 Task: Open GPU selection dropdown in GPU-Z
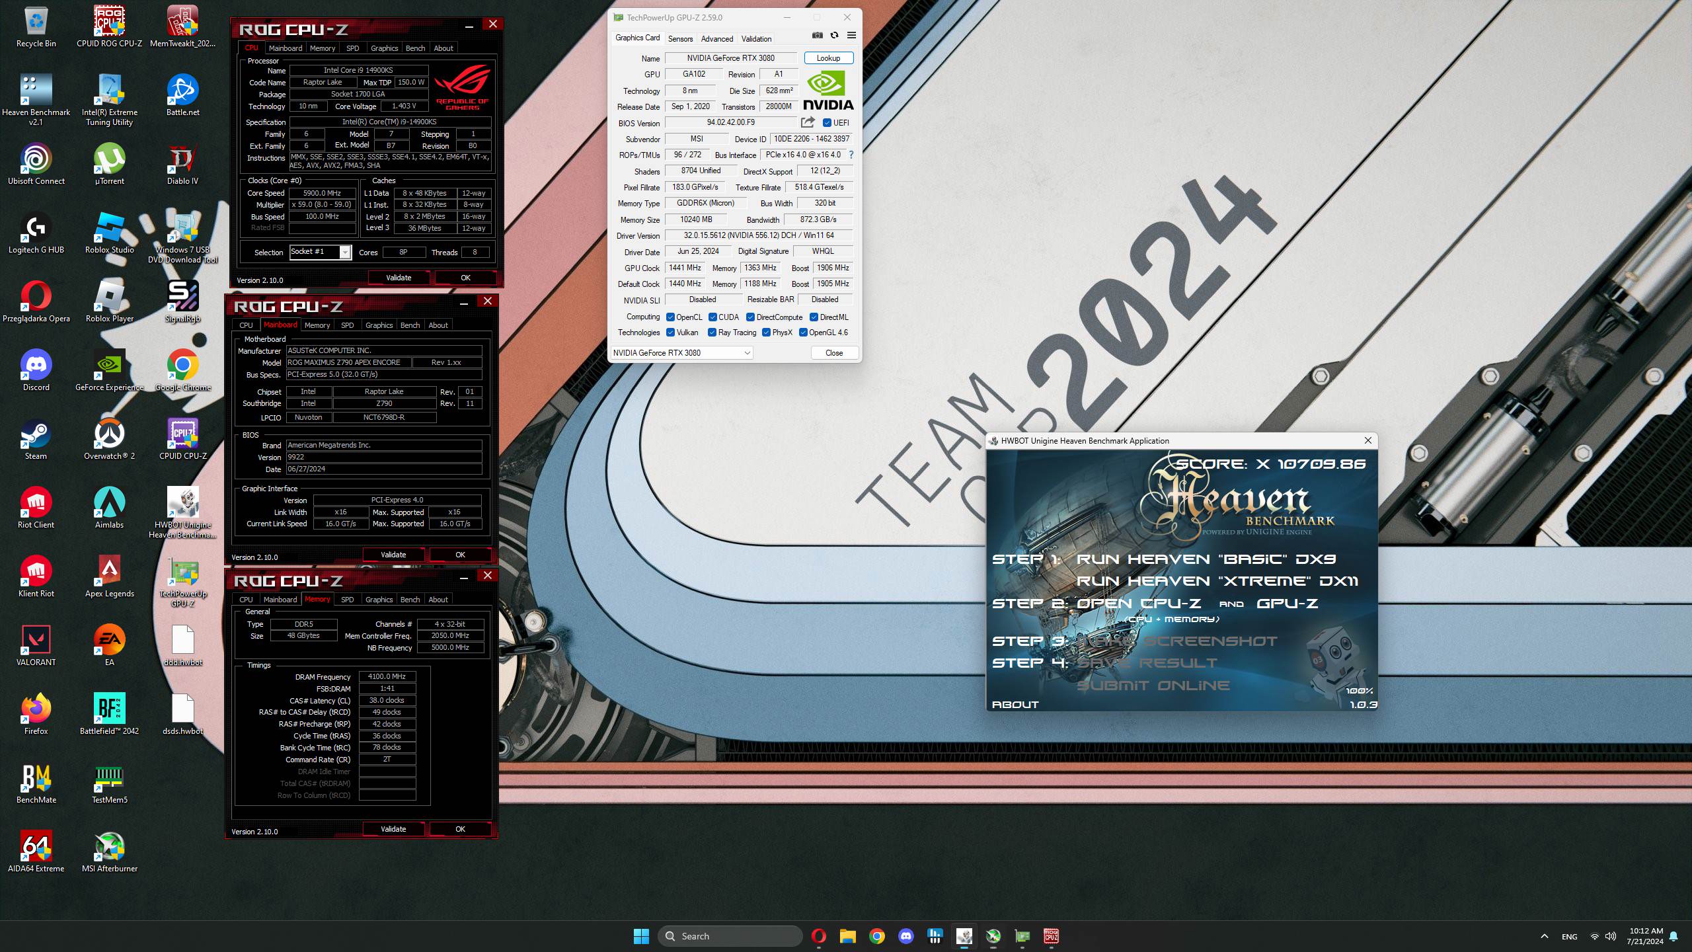[682, 353]
